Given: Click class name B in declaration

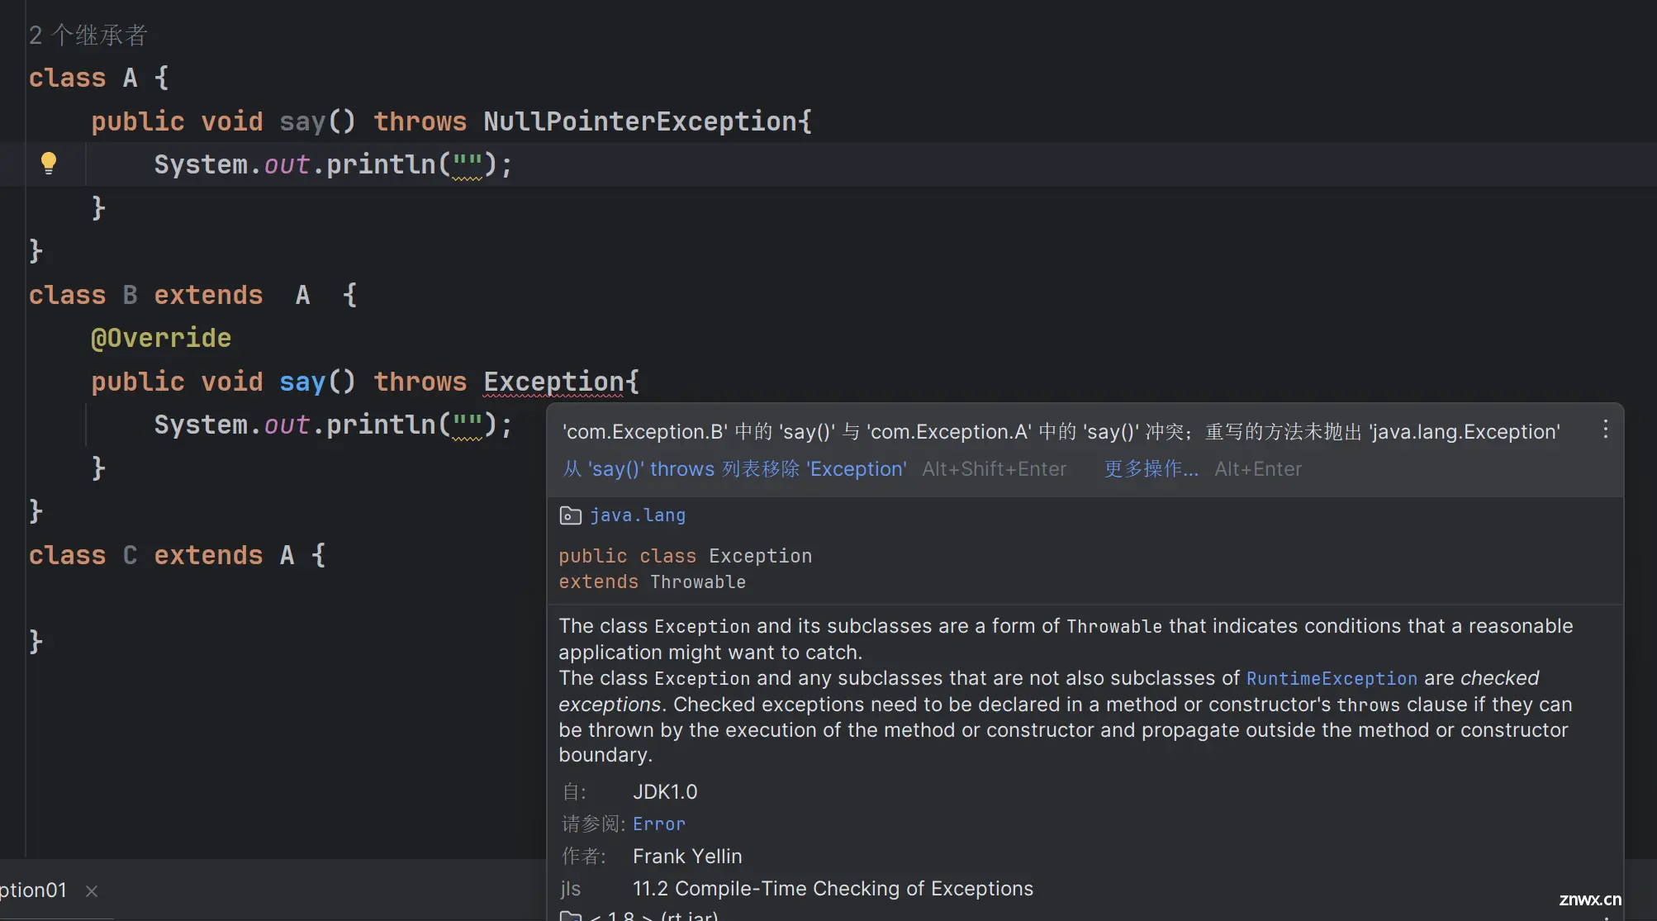Looking at the screenshot, I should point(130,295).
